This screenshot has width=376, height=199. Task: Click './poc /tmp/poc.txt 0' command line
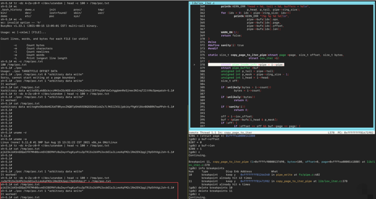click(42, 74)
